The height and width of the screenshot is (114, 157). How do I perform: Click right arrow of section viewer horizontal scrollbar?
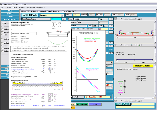153,98
